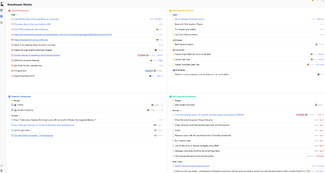Click the music list icon on Amazon.com Audible row

pyautogui.click(x=318, y=74)
